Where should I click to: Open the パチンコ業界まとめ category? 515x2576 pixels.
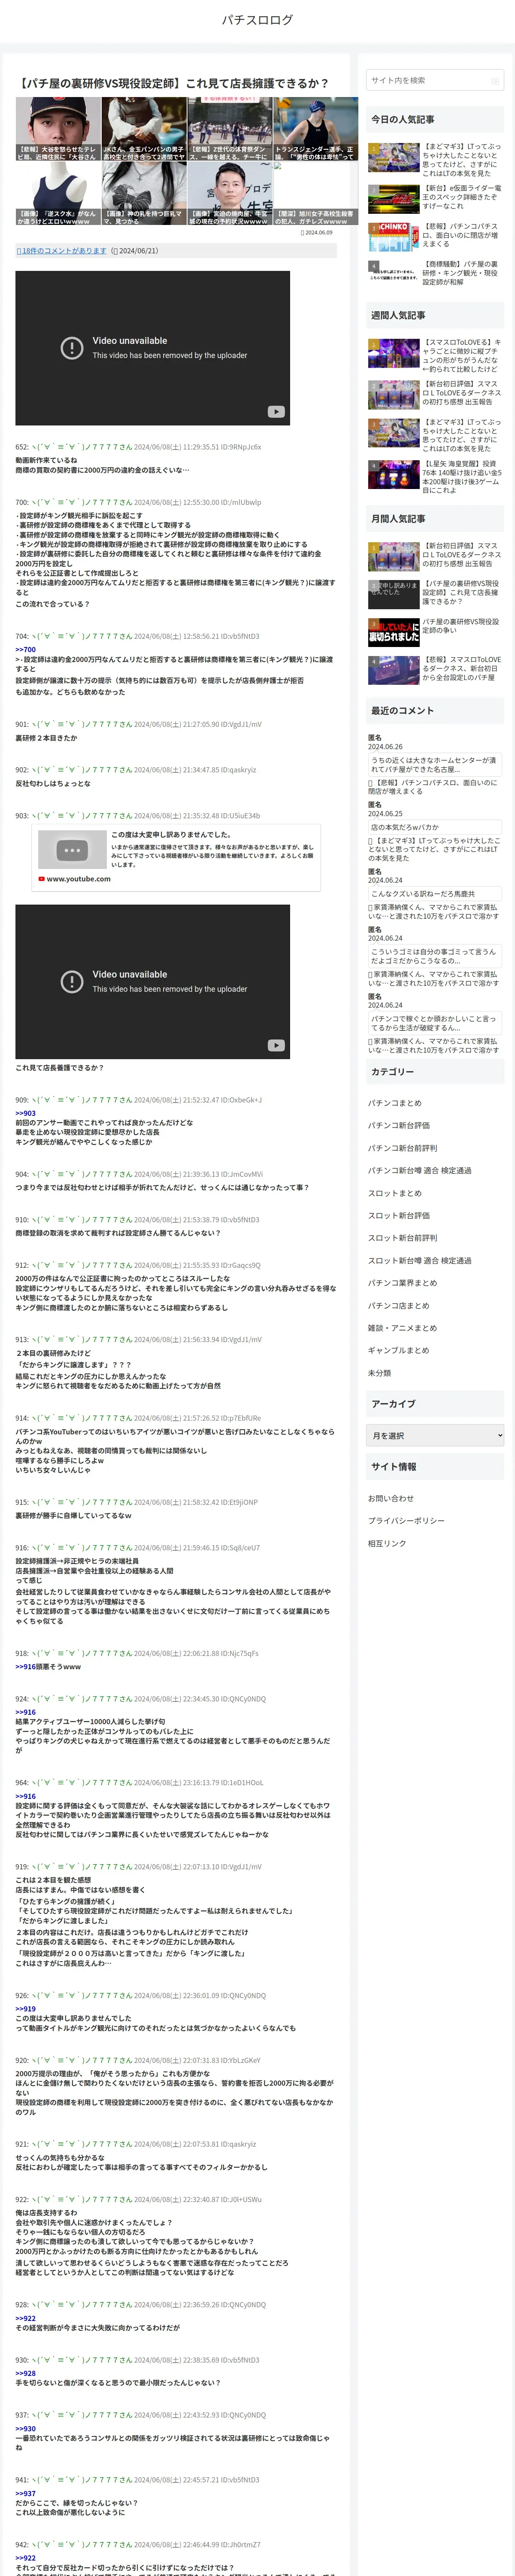coord(403,1283)
